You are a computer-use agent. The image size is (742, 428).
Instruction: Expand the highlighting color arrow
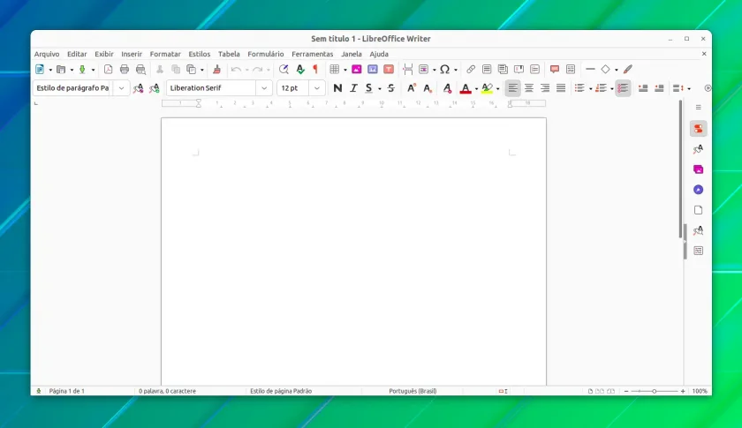tap(498, 88)
